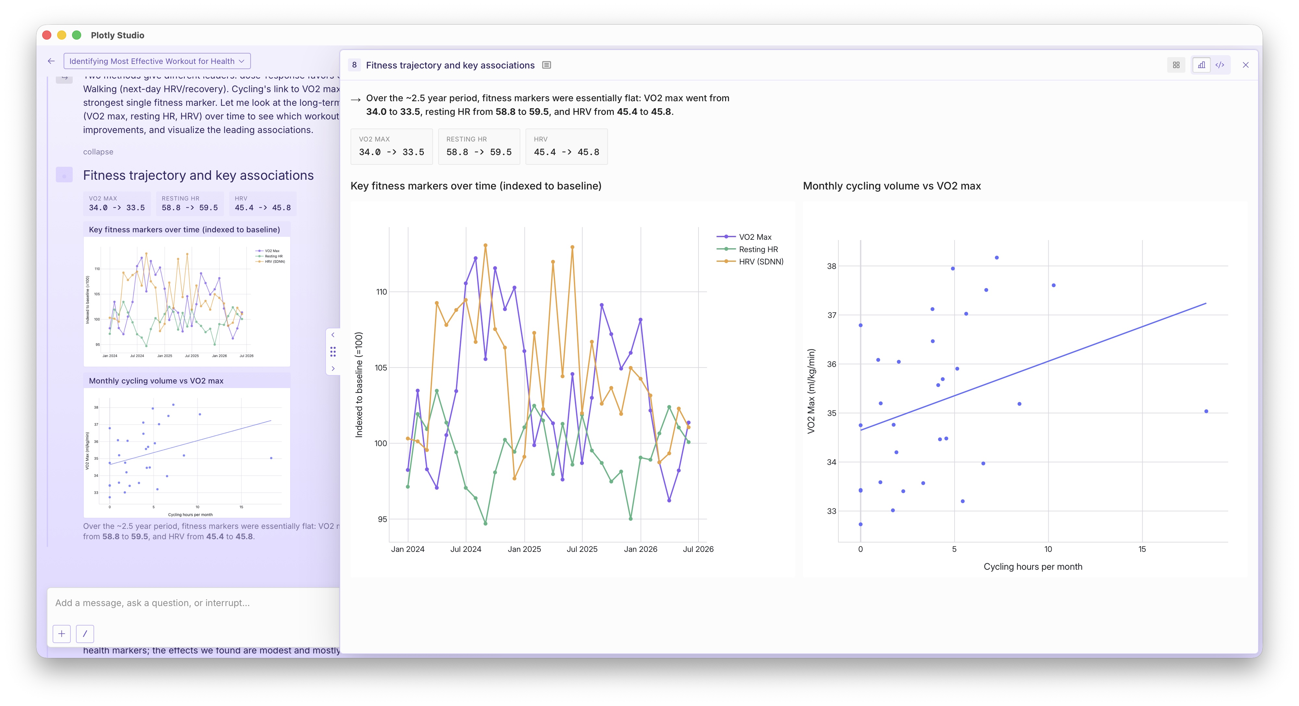Click the Fitness trajectory panel title
Image resolution: width=1299 pixels, height=706 pixels.
[450, 65]
